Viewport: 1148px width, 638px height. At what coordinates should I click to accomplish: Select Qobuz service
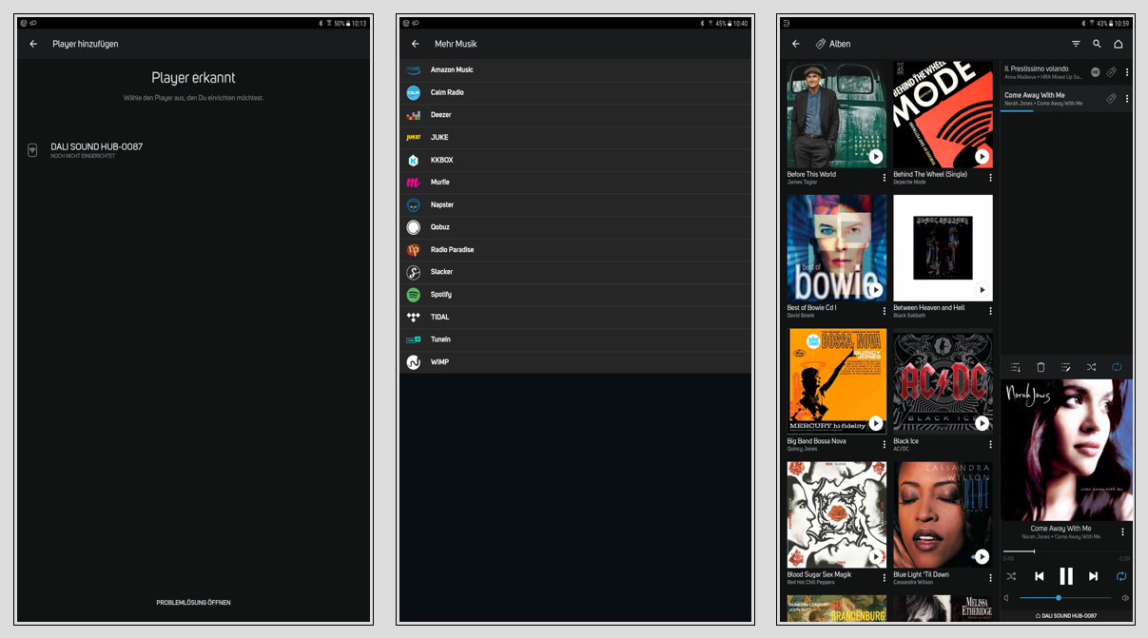[x=575, y=227]
